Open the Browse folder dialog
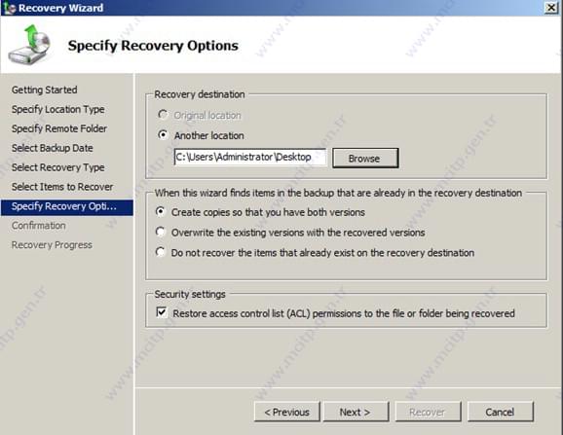The height and width of the screenshot is (435, 563). (x=365, y=159)
